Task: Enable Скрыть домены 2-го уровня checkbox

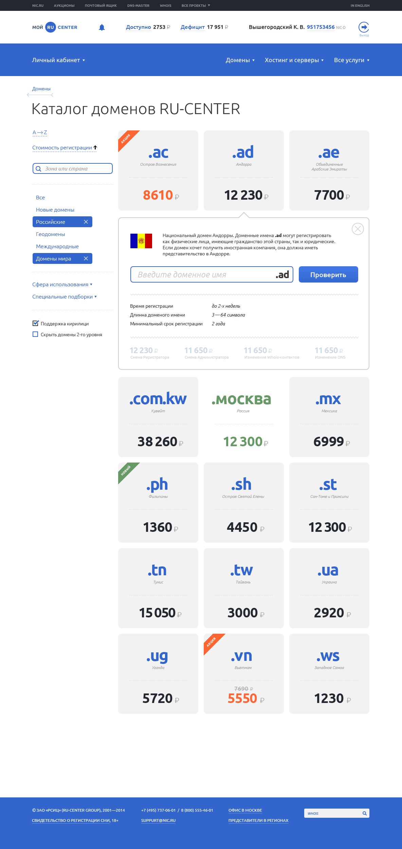Action: pyautogui.click(x=35, y=334)
